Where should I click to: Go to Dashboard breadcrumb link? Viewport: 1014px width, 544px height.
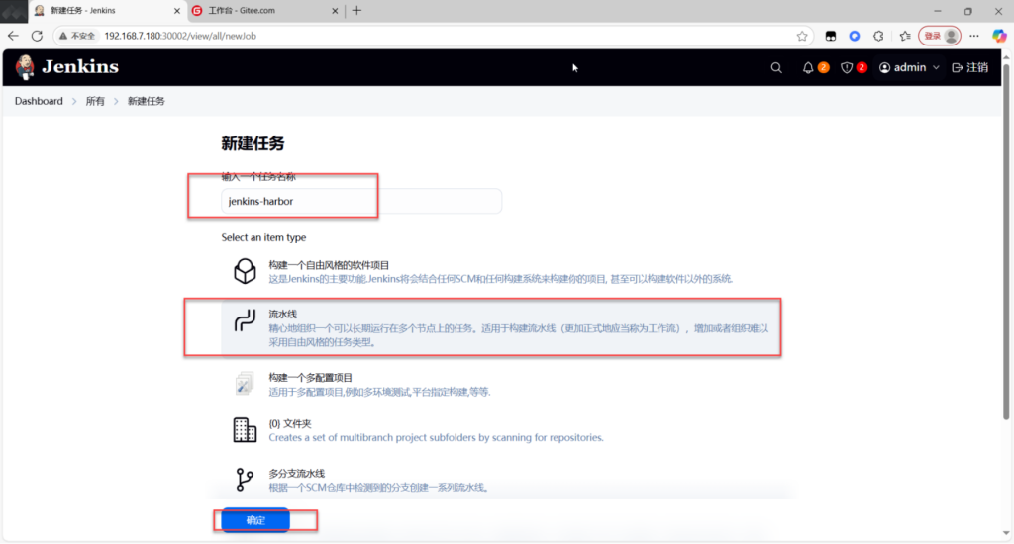click(39, 101)
